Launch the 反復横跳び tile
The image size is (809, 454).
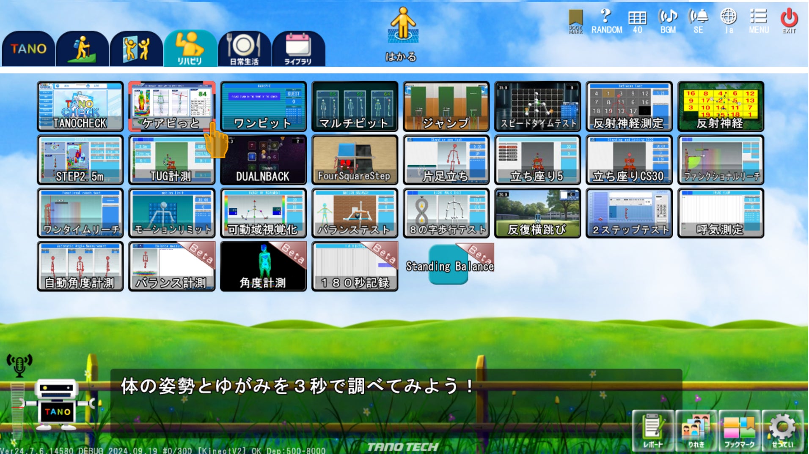(x=537, y=213)
